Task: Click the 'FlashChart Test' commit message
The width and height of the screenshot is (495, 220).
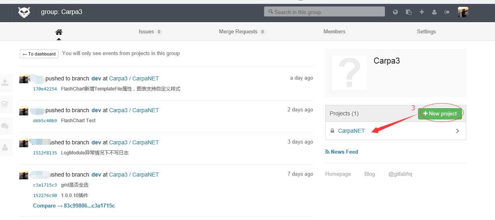Action: coord(78,121)
